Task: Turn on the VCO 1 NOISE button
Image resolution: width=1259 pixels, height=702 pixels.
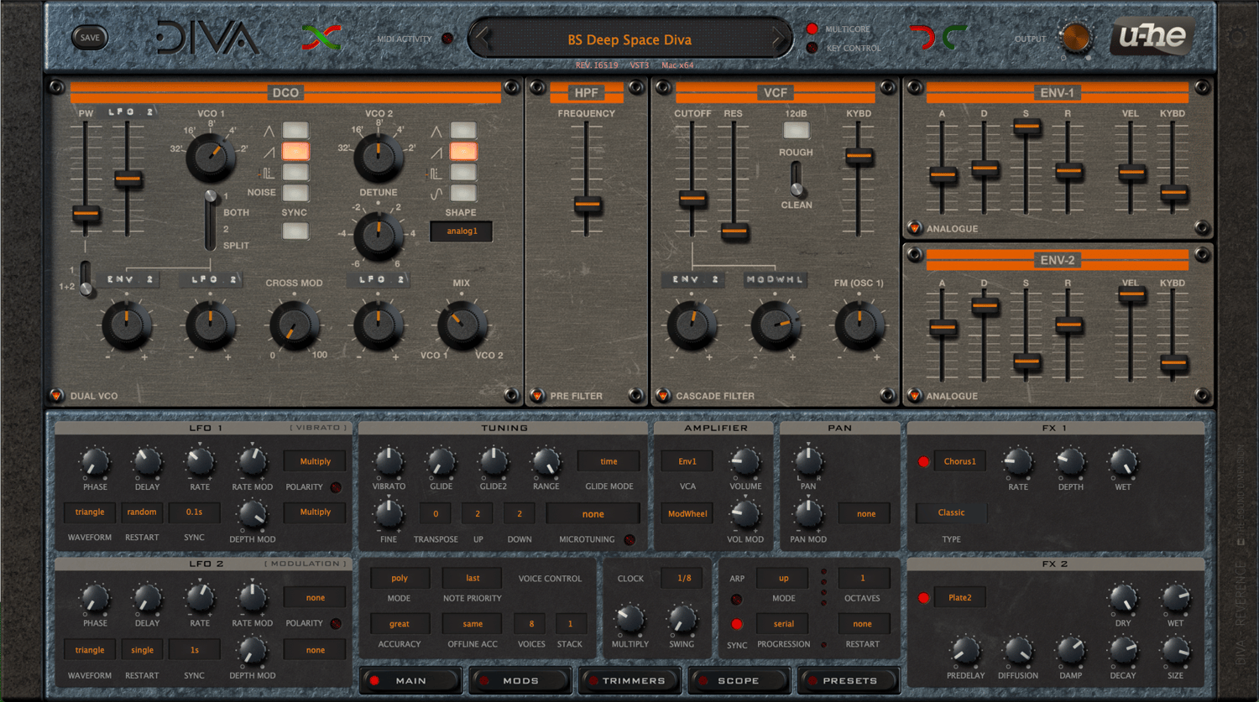Action: coord(295,193)
